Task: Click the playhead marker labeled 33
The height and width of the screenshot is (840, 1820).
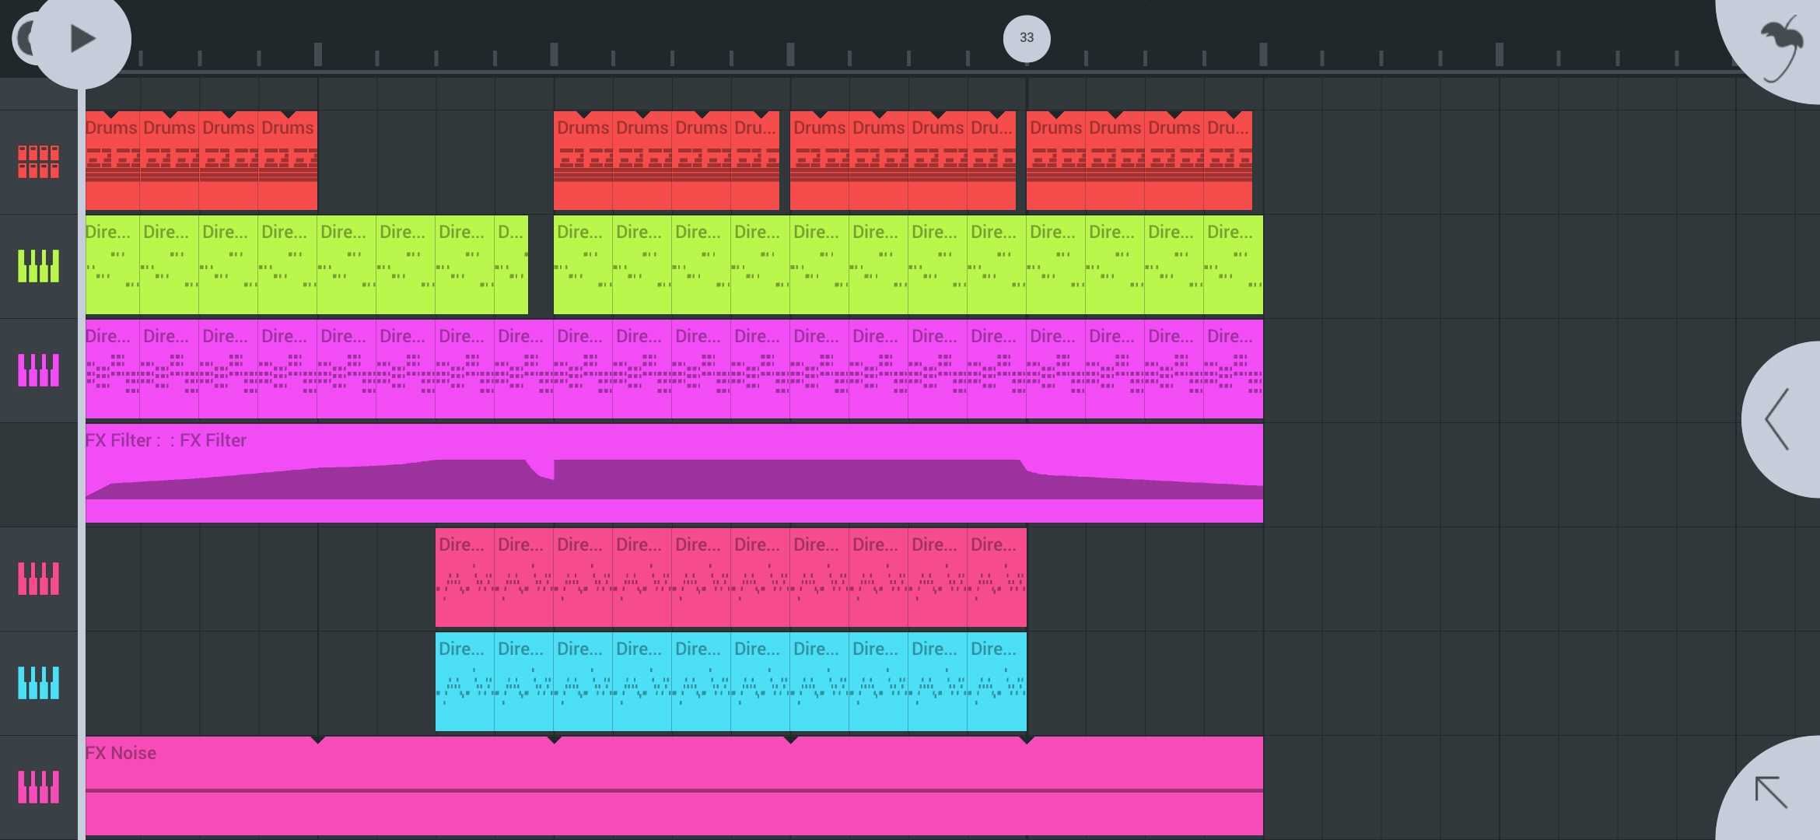Action: coord(1027,38)
